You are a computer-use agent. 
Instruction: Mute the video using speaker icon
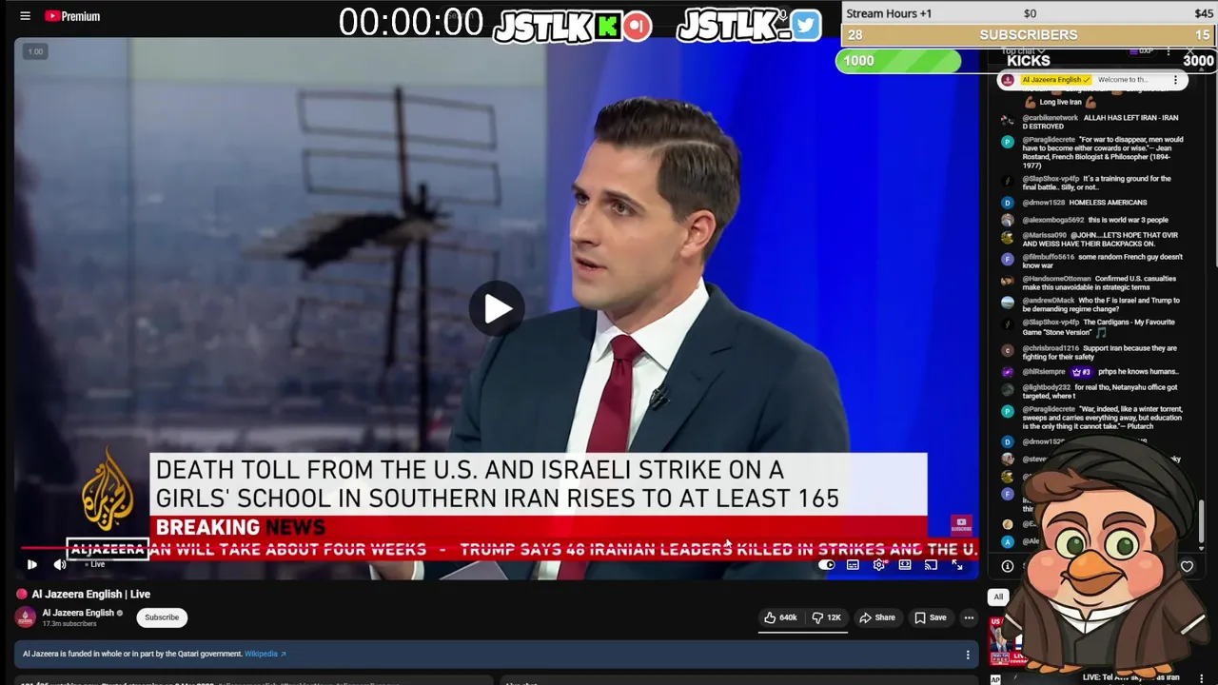(x=60, y=565)
